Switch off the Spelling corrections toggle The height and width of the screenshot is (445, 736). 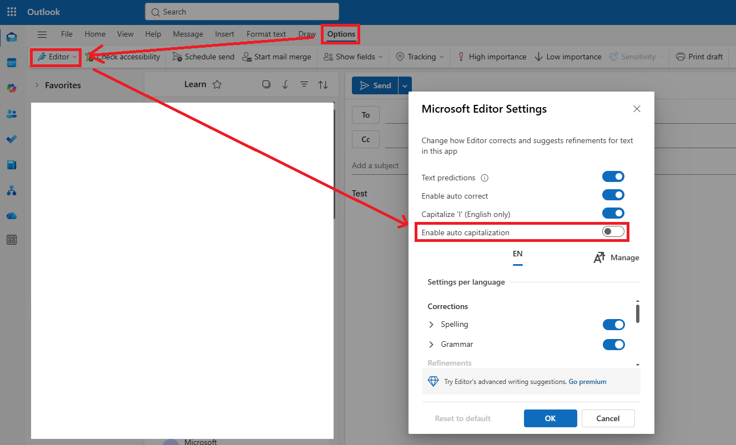pyautogui.click(x=614, y=325)
